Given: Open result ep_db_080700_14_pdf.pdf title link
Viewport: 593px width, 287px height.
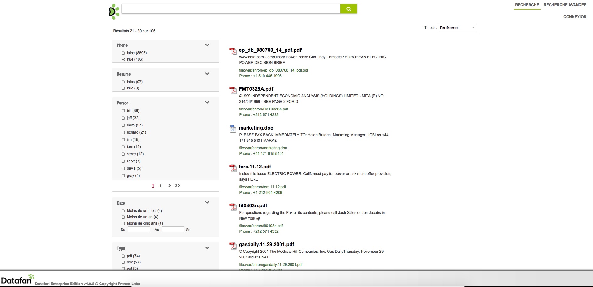Looking at the screenshot, I should pos(270,50).
